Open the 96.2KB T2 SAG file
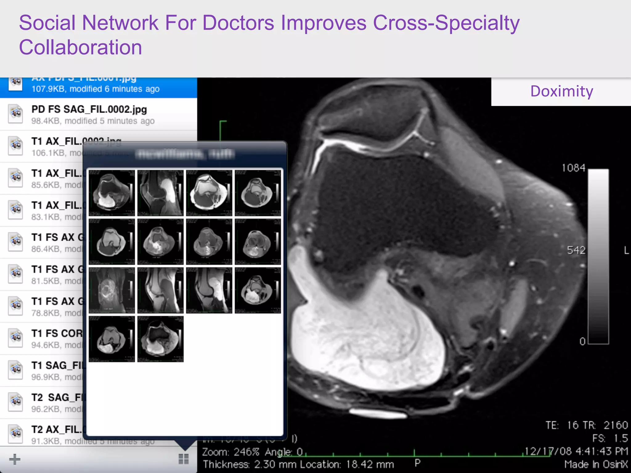631x473 pixels. (x=42, y=403)
